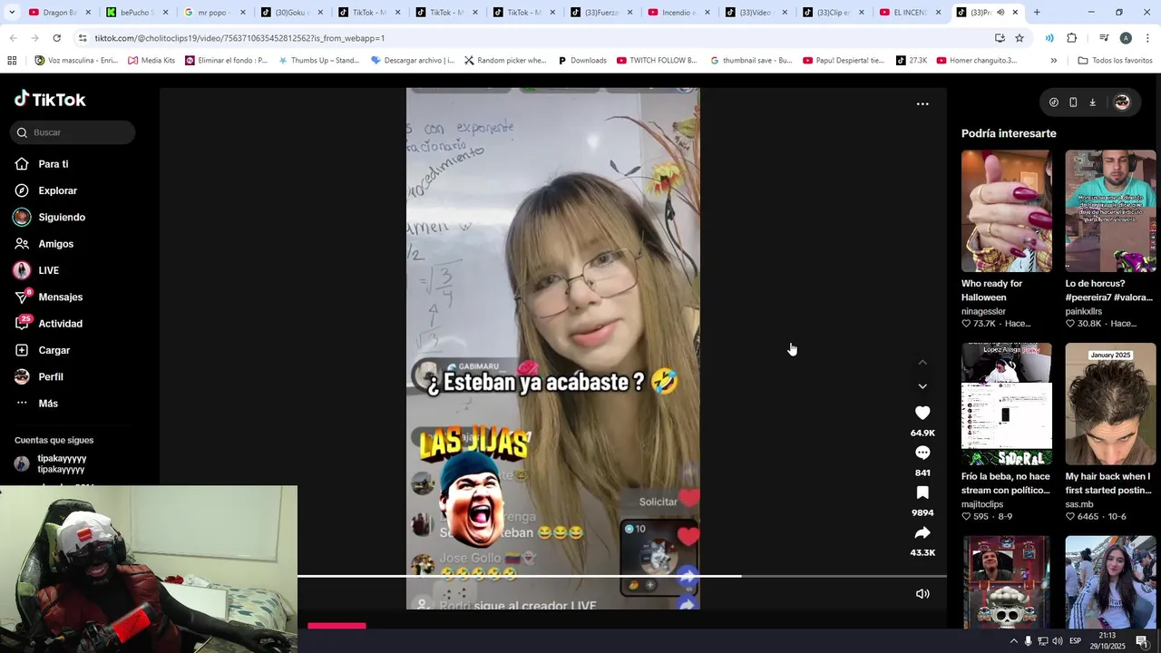Viewport: 1161px width, 653px height.
Task: Open 'Frío la beba' video thumbnail
Action: (1007, 404)
